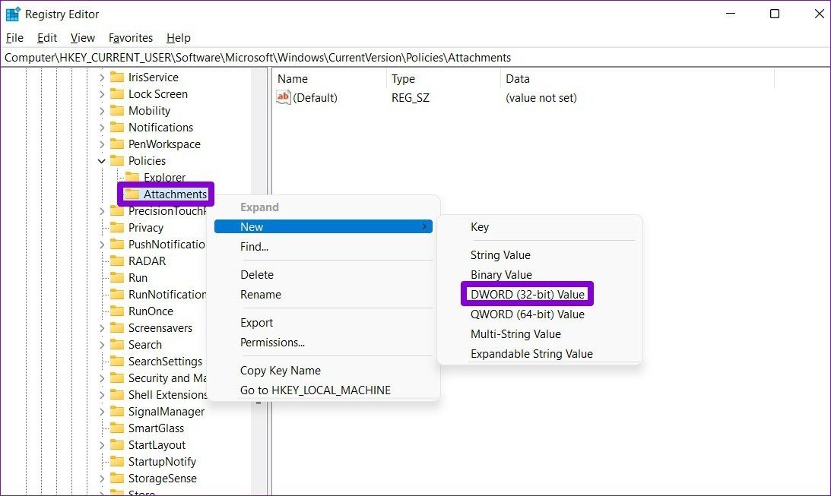Click the Policies folder icon
Viewport: 831px width, 496px height.
pyautogui.click(x=116, y=161)
